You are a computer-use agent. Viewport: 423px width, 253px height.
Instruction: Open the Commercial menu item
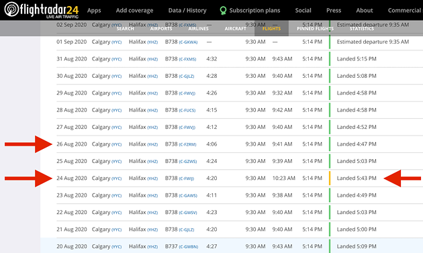[x=405, y=11]
